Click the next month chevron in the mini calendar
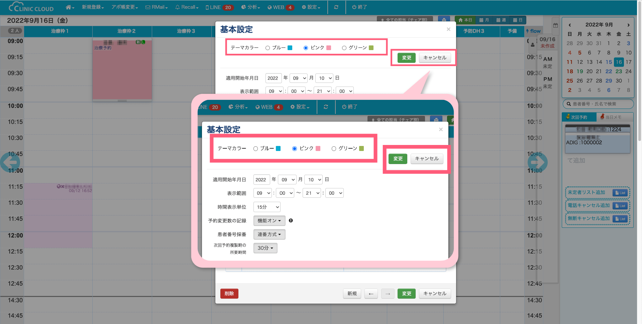Viewport: 642px width, 324px height. pyautogui.click(x=628, y=25)
